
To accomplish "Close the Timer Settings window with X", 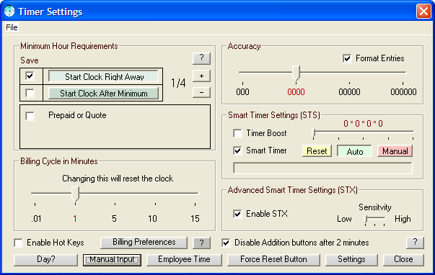I will pos(423,12).
